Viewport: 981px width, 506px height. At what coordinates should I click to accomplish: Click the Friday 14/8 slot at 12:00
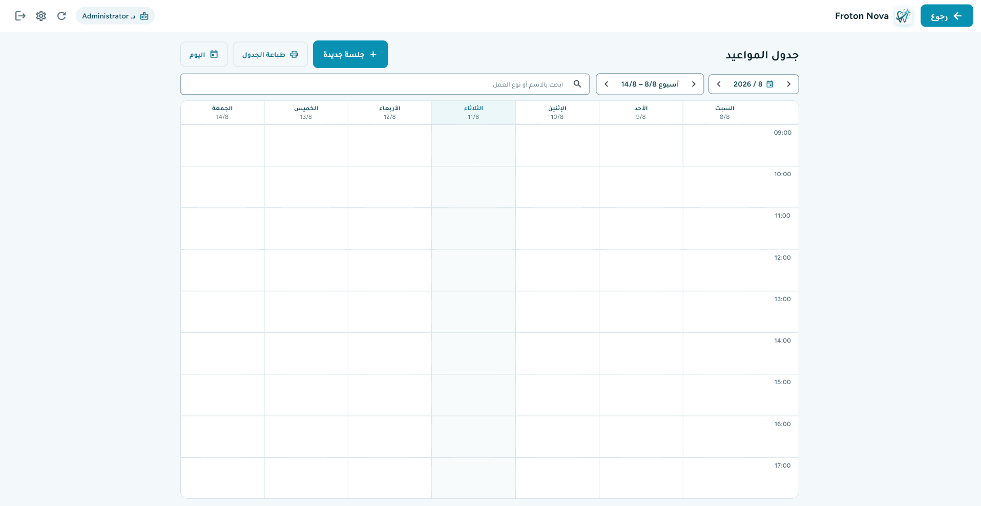[x=222, y=270]
